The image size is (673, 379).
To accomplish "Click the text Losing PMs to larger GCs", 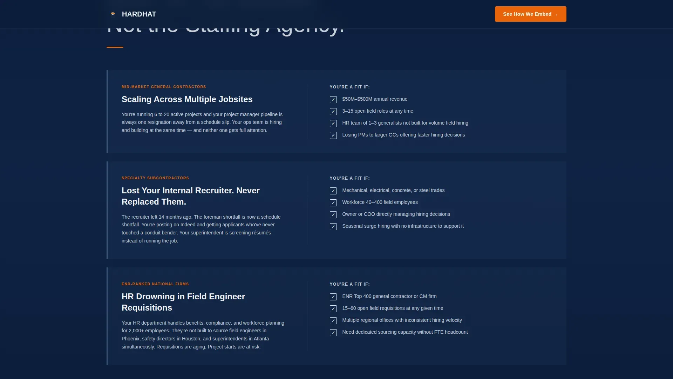I will pos(403,135).
